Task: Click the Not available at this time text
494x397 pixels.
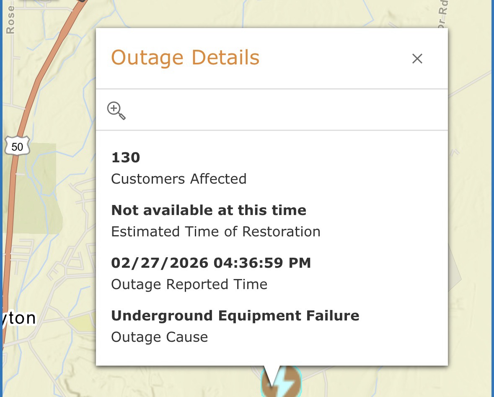Action: (208, 210)
